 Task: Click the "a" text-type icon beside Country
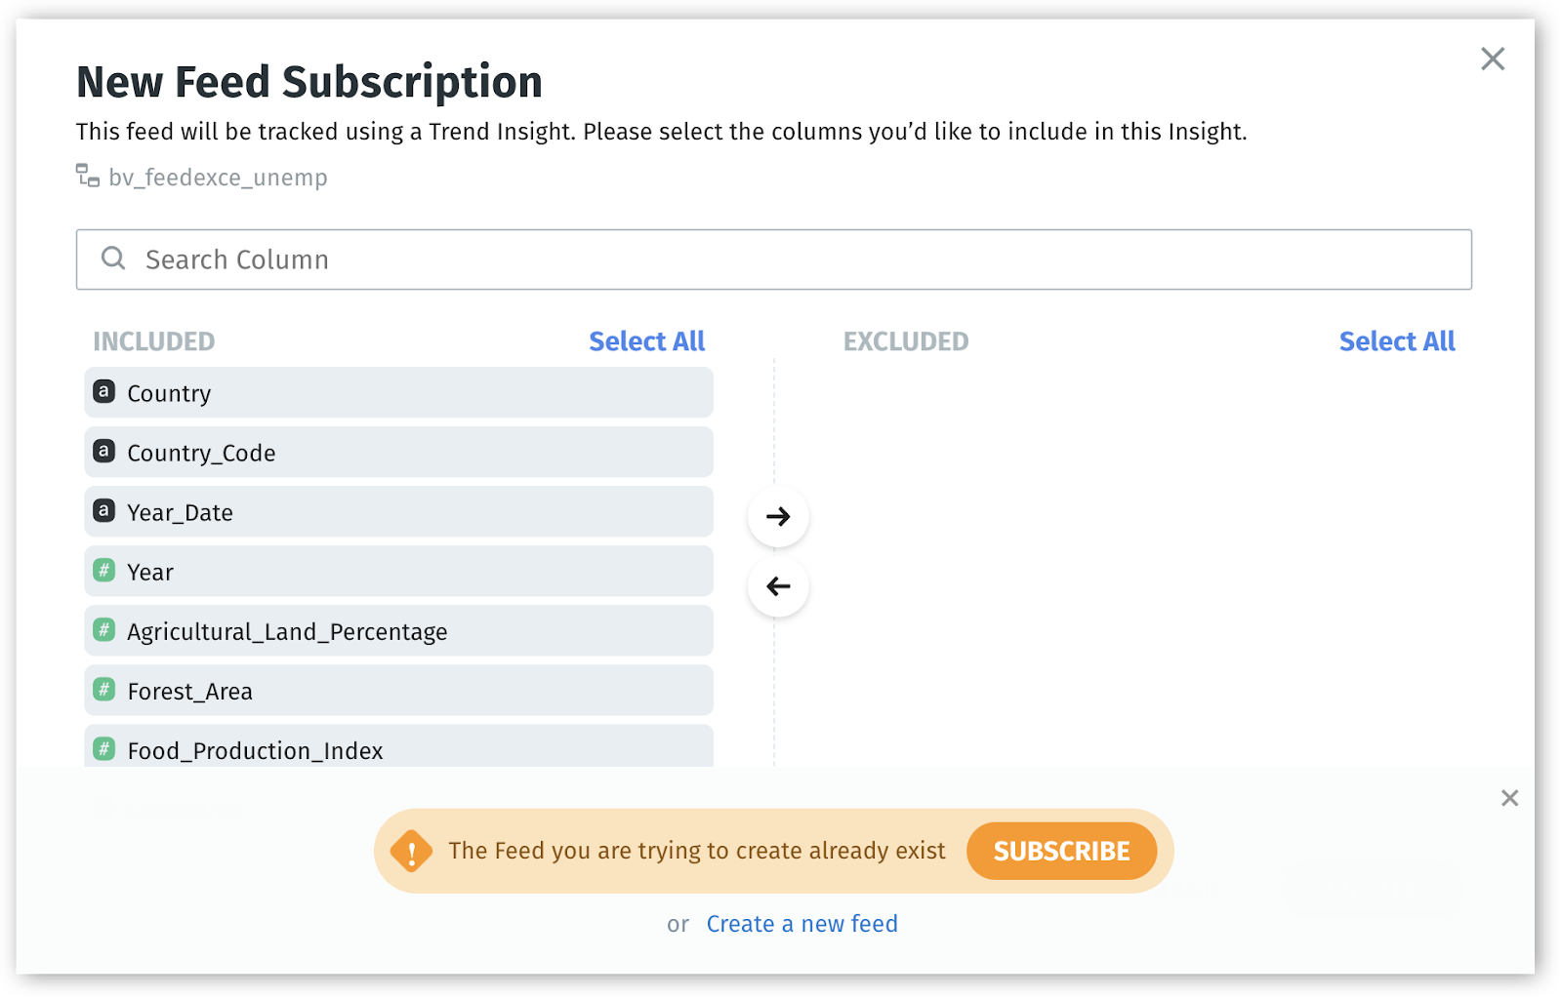[x=103, y=392]
